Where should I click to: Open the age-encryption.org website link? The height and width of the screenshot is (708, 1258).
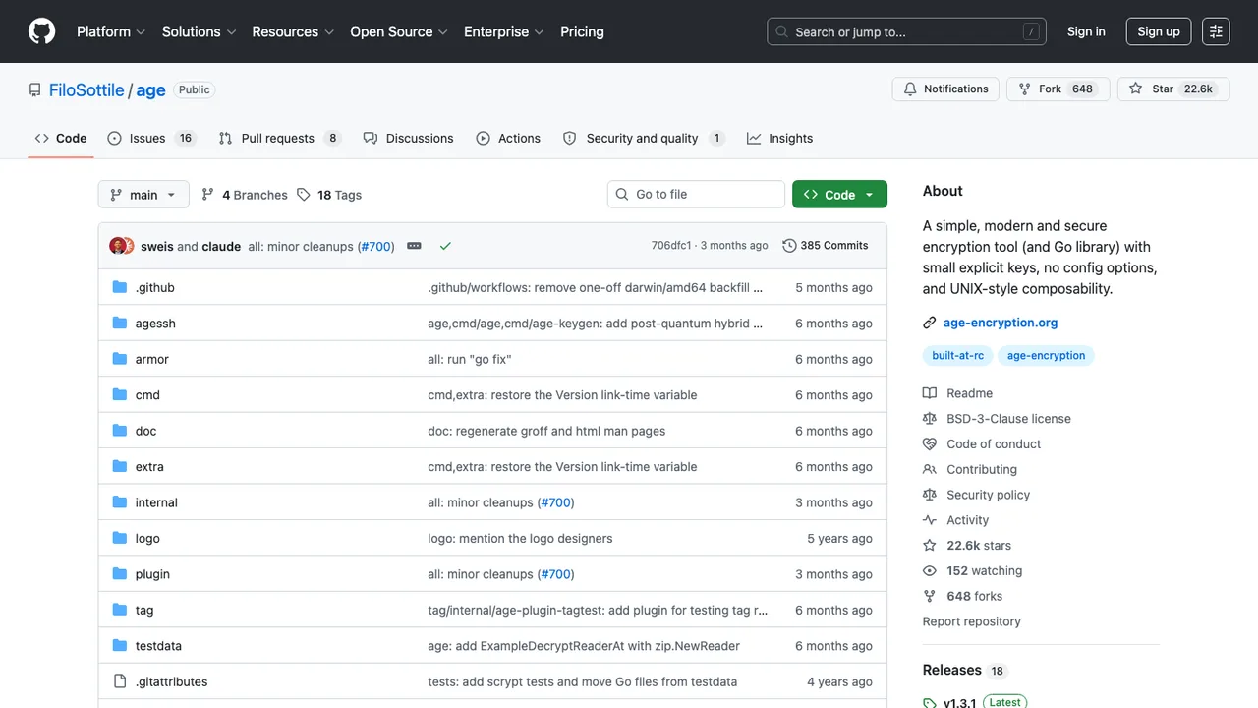1001,323
